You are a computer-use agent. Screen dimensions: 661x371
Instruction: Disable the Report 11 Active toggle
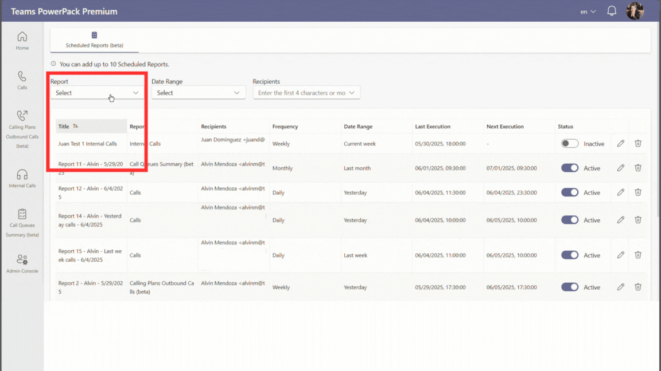click(570, 168)
